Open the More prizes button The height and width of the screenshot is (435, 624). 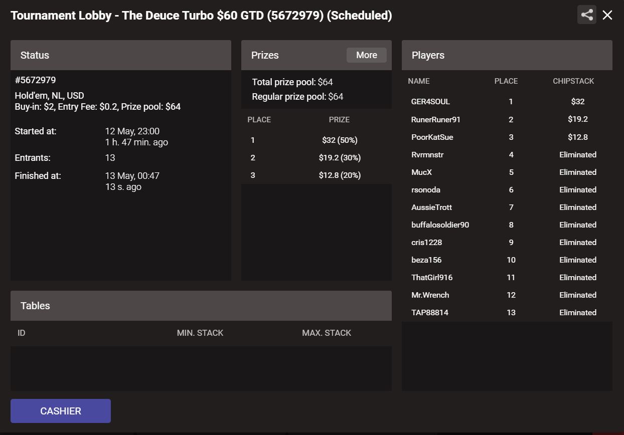tap(367, 55)
